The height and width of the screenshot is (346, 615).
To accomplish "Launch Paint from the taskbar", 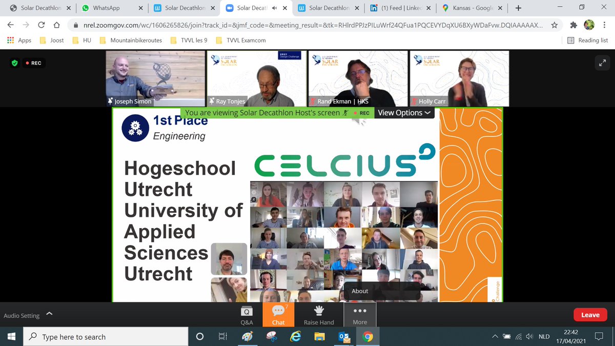I will [x=247, y=337].
